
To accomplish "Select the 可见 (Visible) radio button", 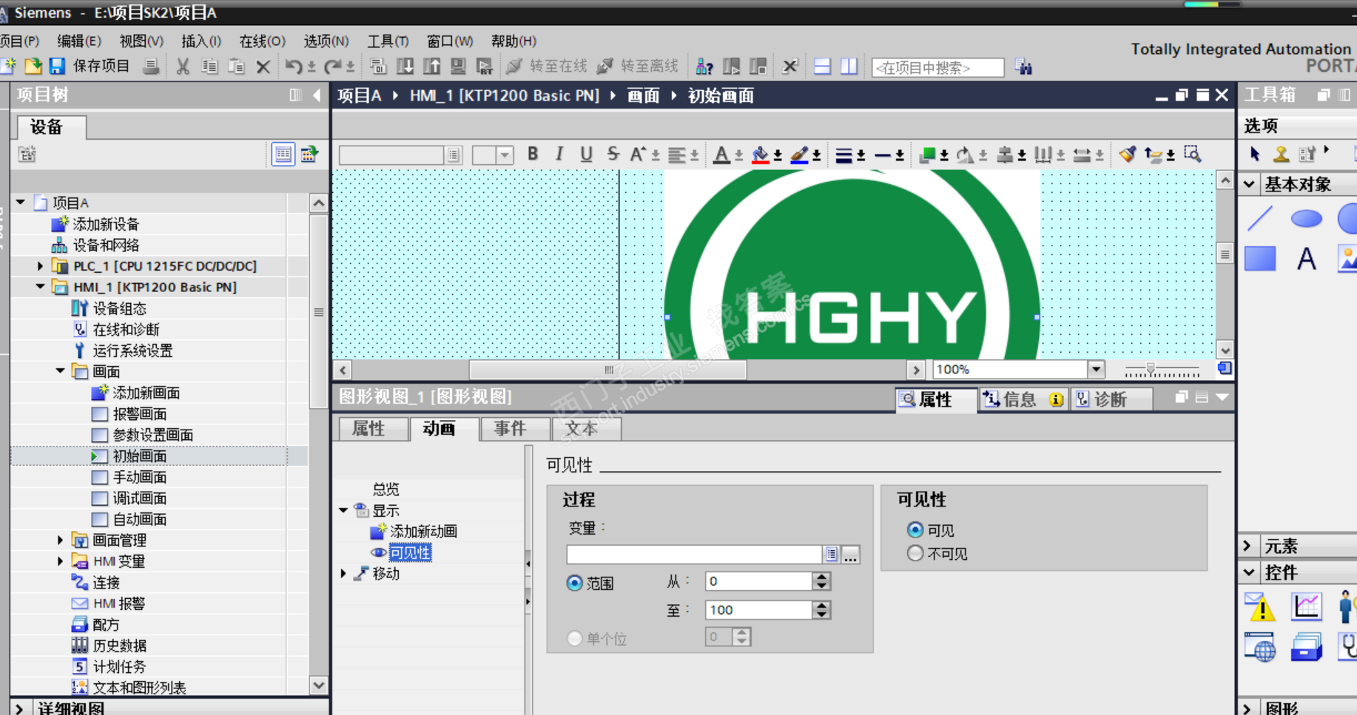I will (915, 530).
